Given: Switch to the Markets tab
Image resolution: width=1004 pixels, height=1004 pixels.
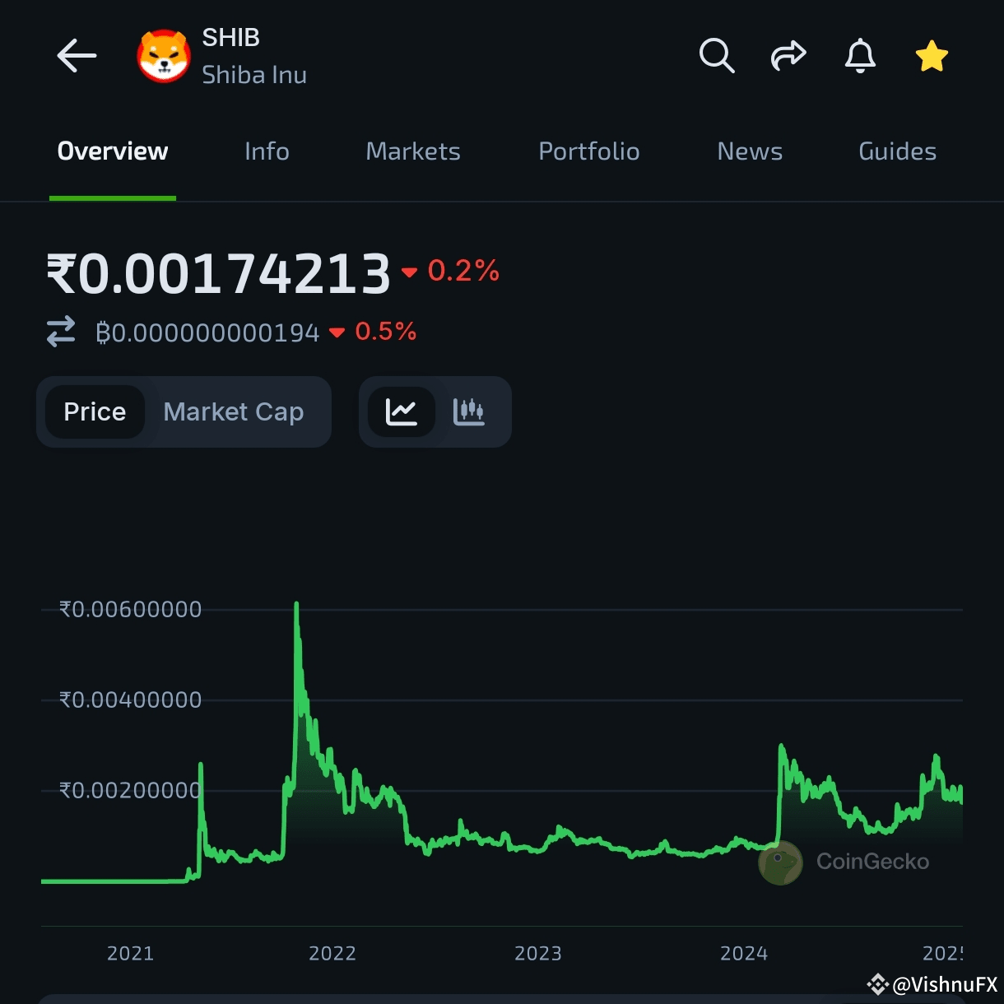Looking at the screenshot, I should tap(412, 151).
